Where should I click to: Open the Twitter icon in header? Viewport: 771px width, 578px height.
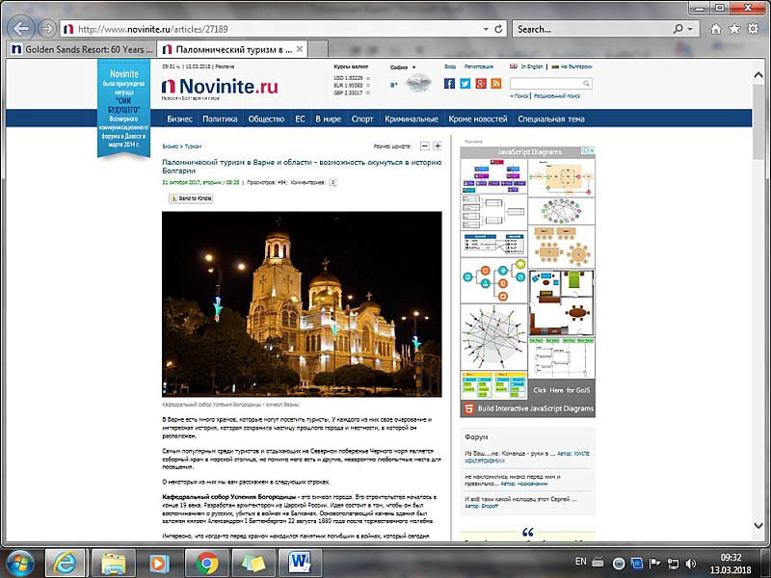(x=465, y=84)
